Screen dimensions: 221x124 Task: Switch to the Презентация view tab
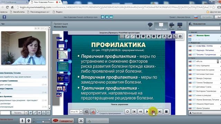161,26
